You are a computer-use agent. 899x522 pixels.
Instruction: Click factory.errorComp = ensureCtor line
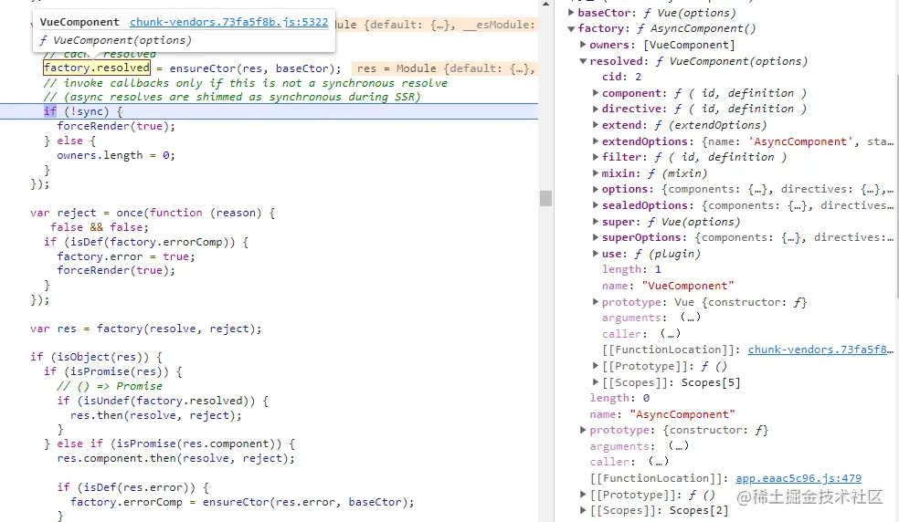click(242, 502)
